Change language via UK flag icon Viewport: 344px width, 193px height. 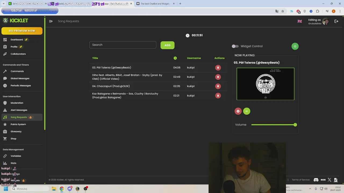coord(300,21)
